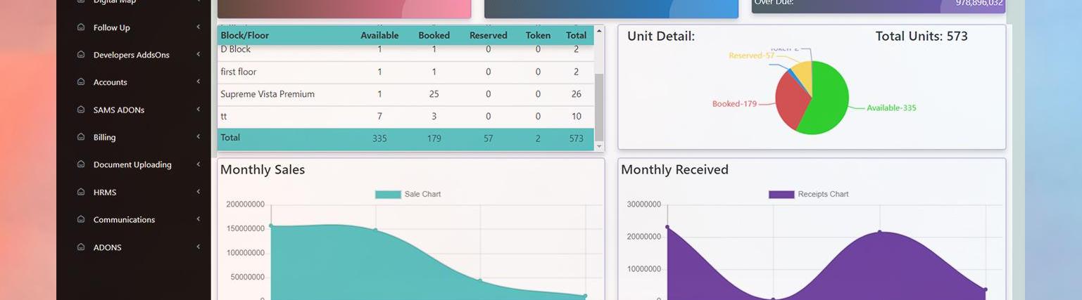
Task: Select the Supreme Vista Premium row label
Action: (268, 94)
